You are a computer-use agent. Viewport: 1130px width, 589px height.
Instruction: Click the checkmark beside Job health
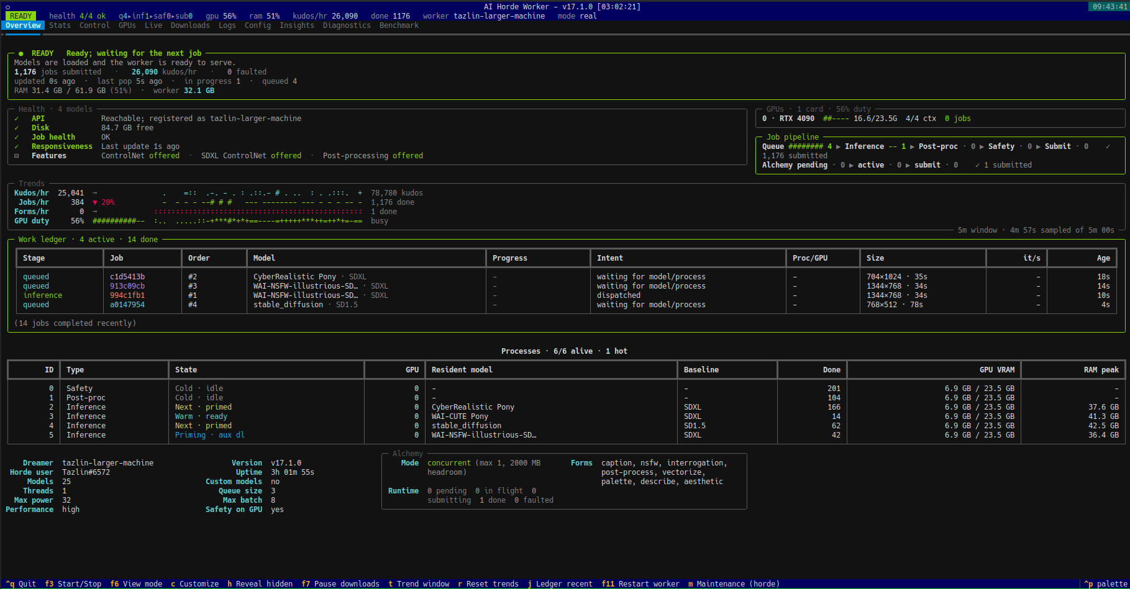click(x=17, y=137)
